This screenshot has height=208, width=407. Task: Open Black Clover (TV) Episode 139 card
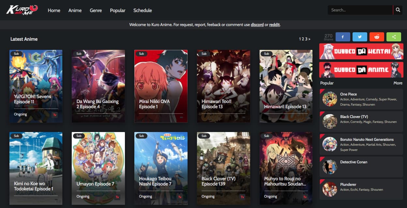coord(223,168)
